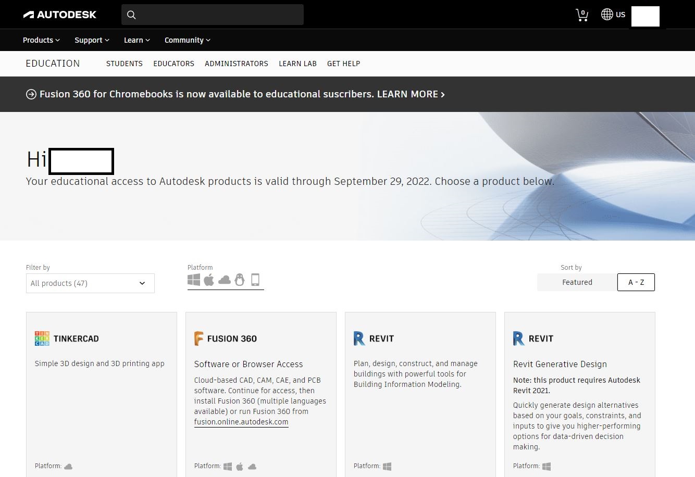
Task: Click the Revit logo on the third card
Action: [359, 338]
